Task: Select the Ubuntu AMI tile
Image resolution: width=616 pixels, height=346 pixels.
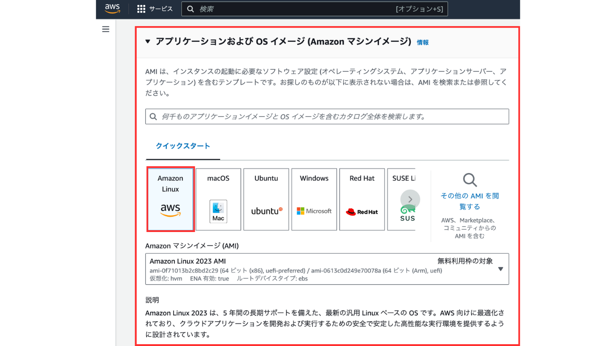Action: 266,199
